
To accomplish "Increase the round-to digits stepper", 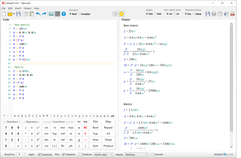I will pyautogui.click(x=25, y=153).
